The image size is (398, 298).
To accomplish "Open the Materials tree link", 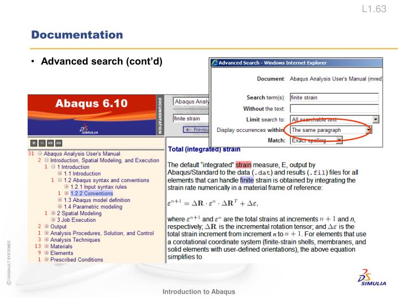I will [x=61, y=246].
